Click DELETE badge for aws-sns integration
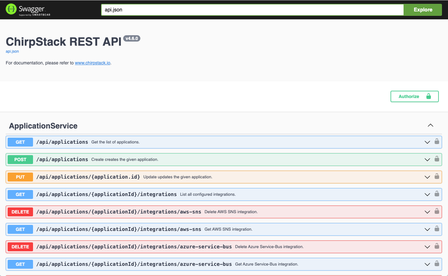Screen dimensions: 448x276 pyautogui.click(x=20, y=212)
